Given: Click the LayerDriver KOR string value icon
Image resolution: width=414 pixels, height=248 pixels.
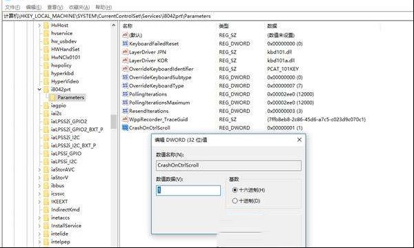Looking at the screenshot, I should 125,61.
